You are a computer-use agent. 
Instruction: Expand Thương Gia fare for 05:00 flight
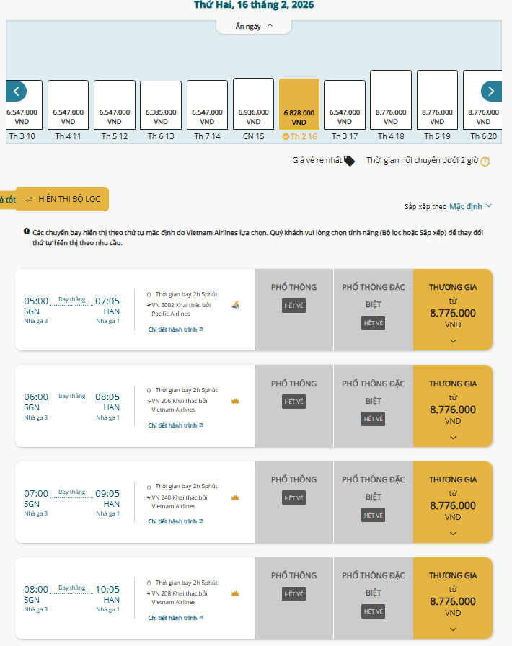point(453,340)
